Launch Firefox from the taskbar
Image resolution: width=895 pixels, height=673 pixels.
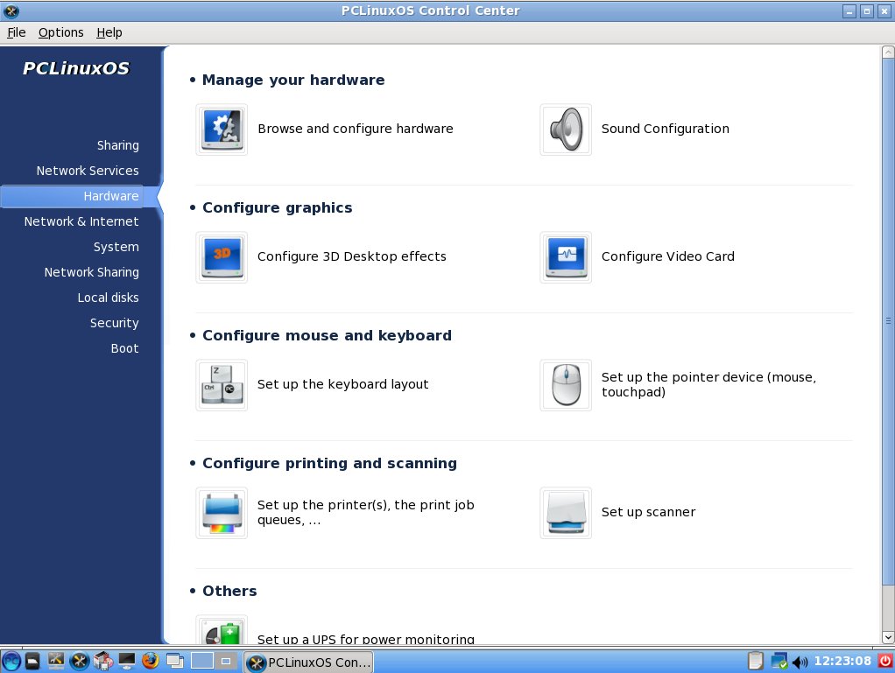pos(150,661)
